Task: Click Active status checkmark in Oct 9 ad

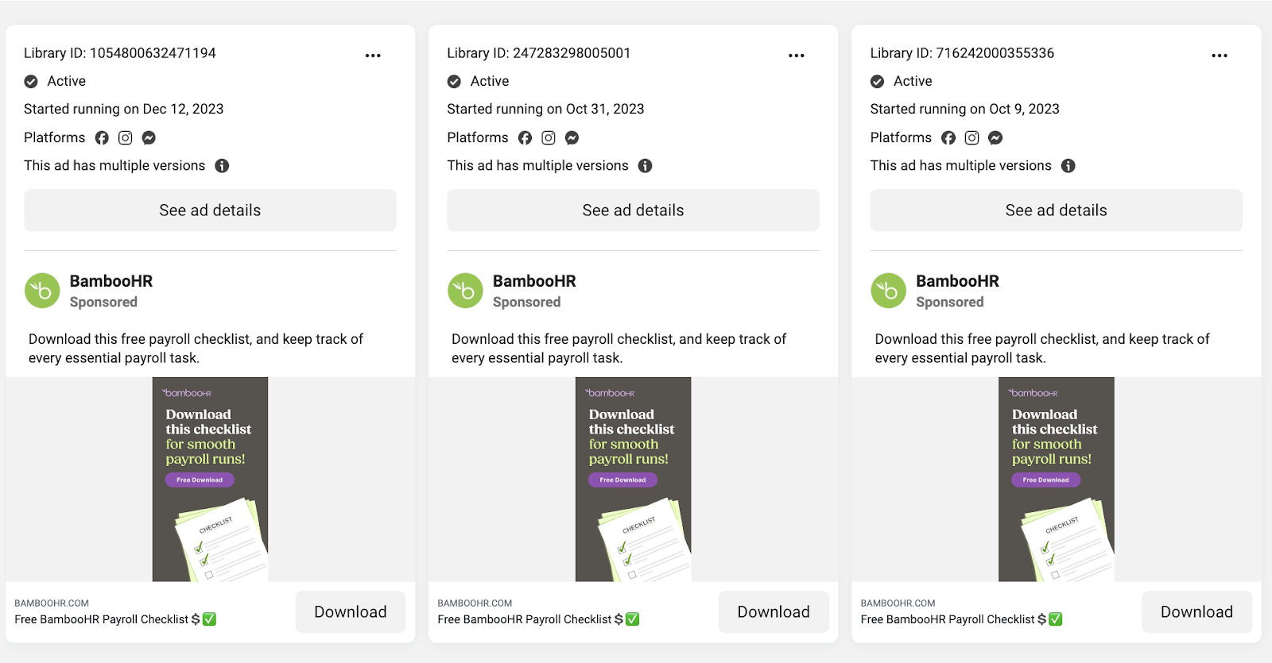Action: click(x=877, y=82)
